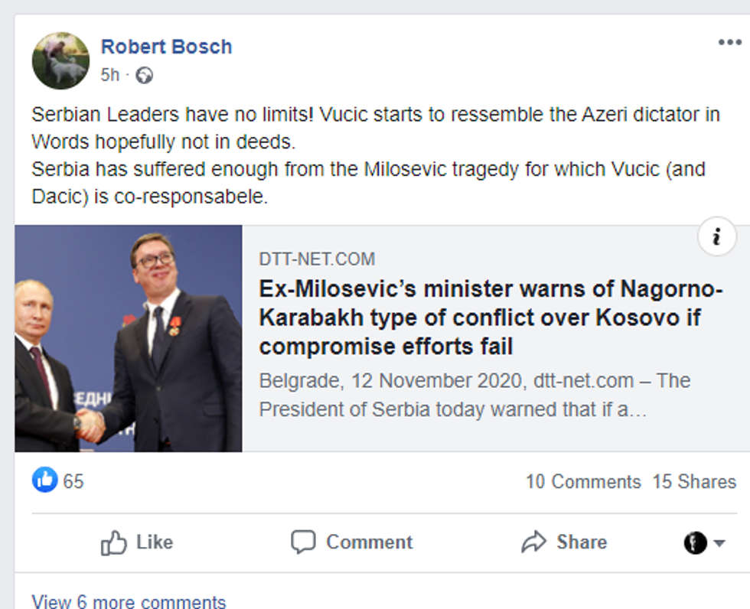Open the post options three-dot menu

(x=729, y=43)
